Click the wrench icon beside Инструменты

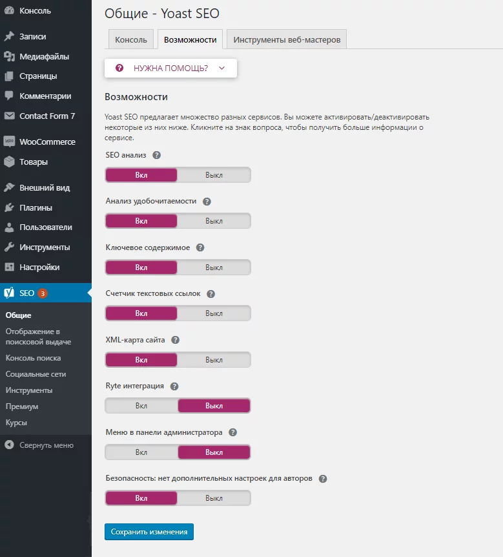coord(9,247)
